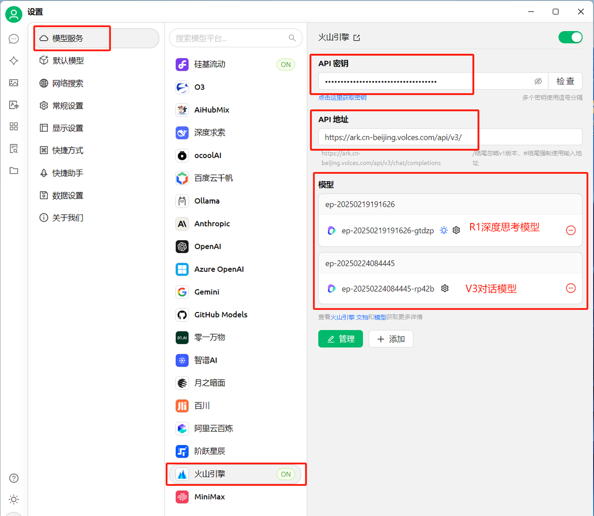The height and width of the screenshot is (516, 594).
Task: Click the 检查 button to test the API key
Action: coord(565,81)
